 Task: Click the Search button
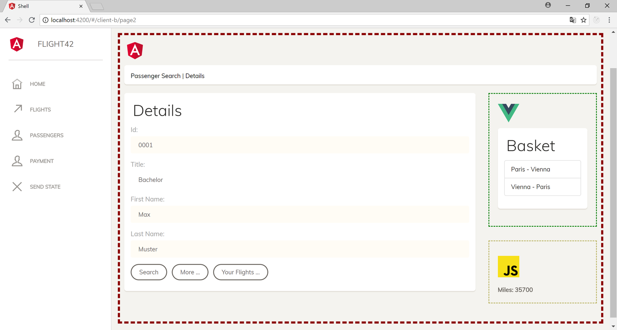click(x=149, y=272)
